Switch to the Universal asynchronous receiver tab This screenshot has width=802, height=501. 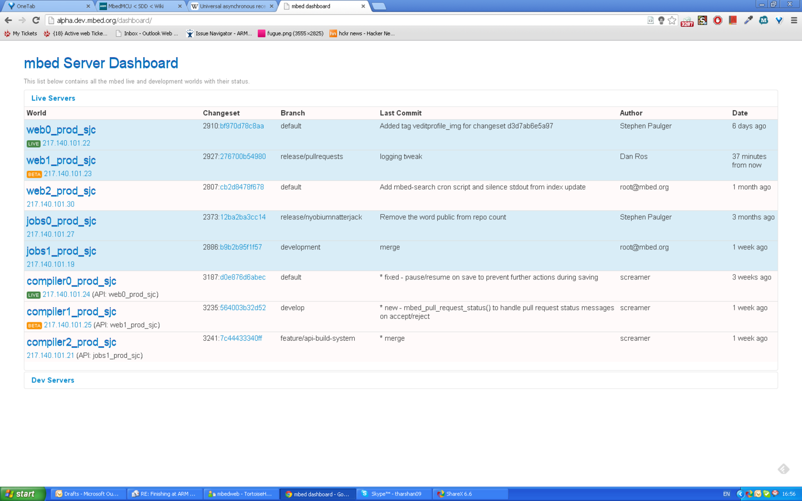tap(232, 6)
